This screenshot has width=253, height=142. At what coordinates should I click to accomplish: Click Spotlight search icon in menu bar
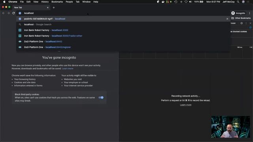click(x=238, y=2)
